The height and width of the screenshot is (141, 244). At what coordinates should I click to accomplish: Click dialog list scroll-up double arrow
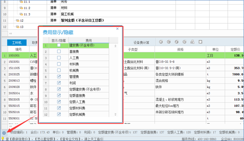pos(116,46)
